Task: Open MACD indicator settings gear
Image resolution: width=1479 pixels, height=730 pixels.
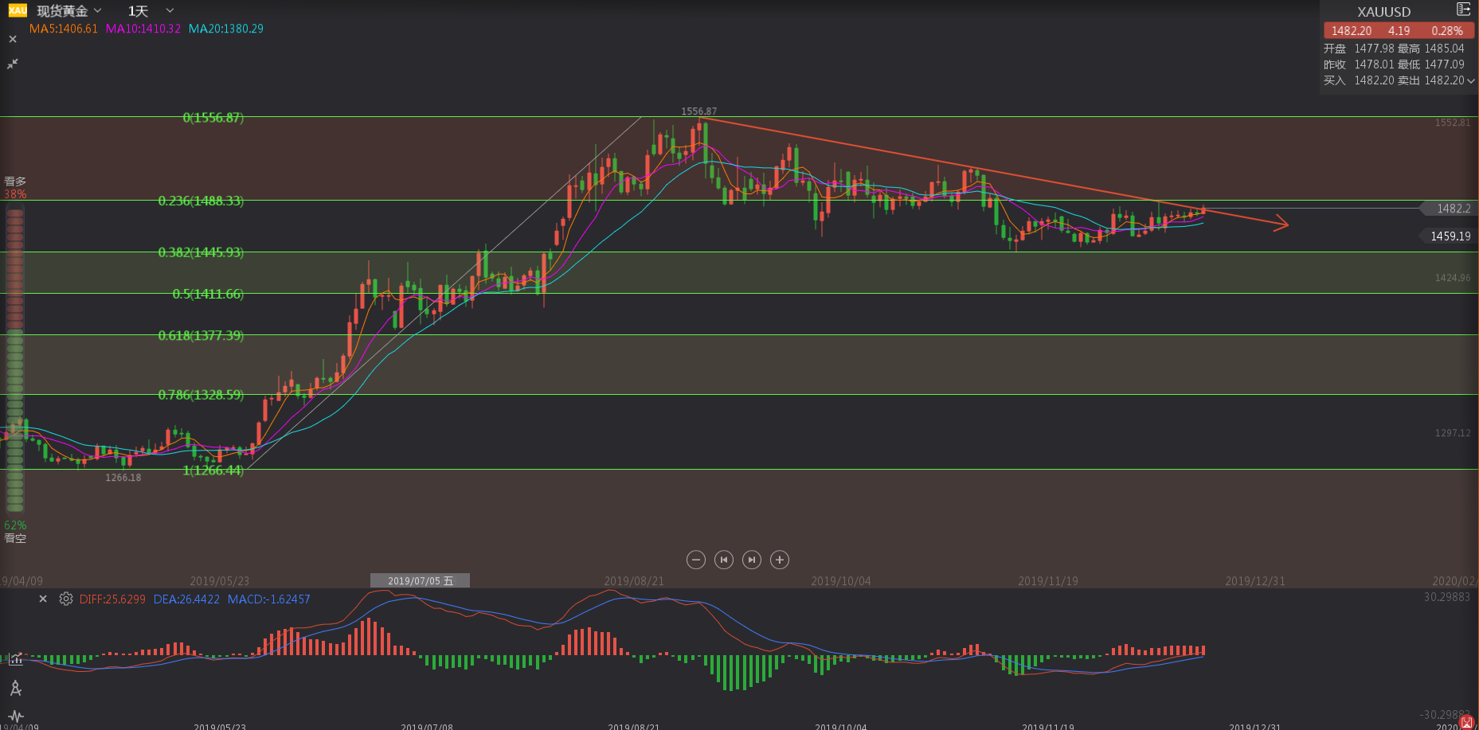Action: (x=66, y=599)
